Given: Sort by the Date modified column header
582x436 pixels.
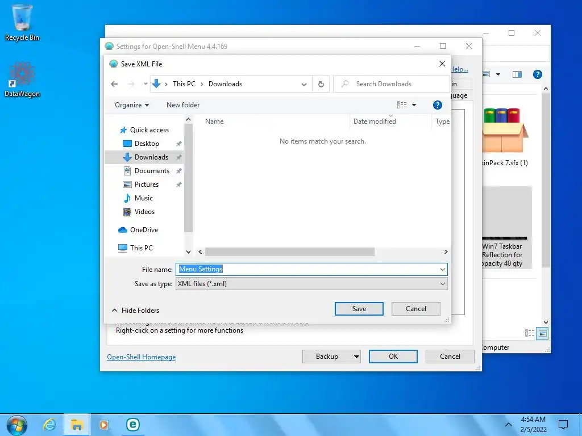Looking at the screenshot, I should point(375,121).
